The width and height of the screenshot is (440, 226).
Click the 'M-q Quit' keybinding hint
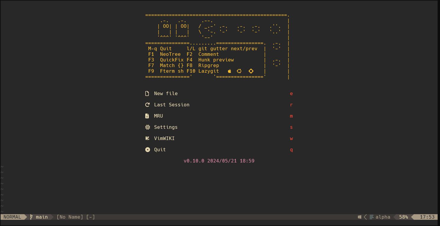point(160,49)
